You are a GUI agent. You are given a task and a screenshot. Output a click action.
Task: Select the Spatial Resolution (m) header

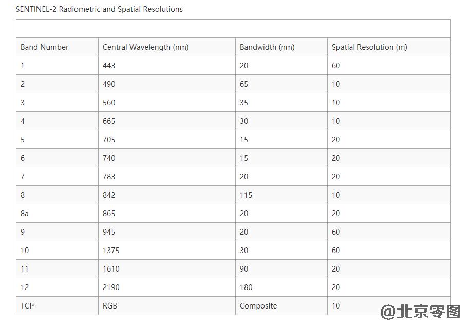coord(369,47)
